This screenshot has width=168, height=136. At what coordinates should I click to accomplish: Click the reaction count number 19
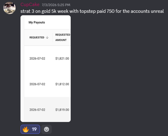click(x=34, y=129)
